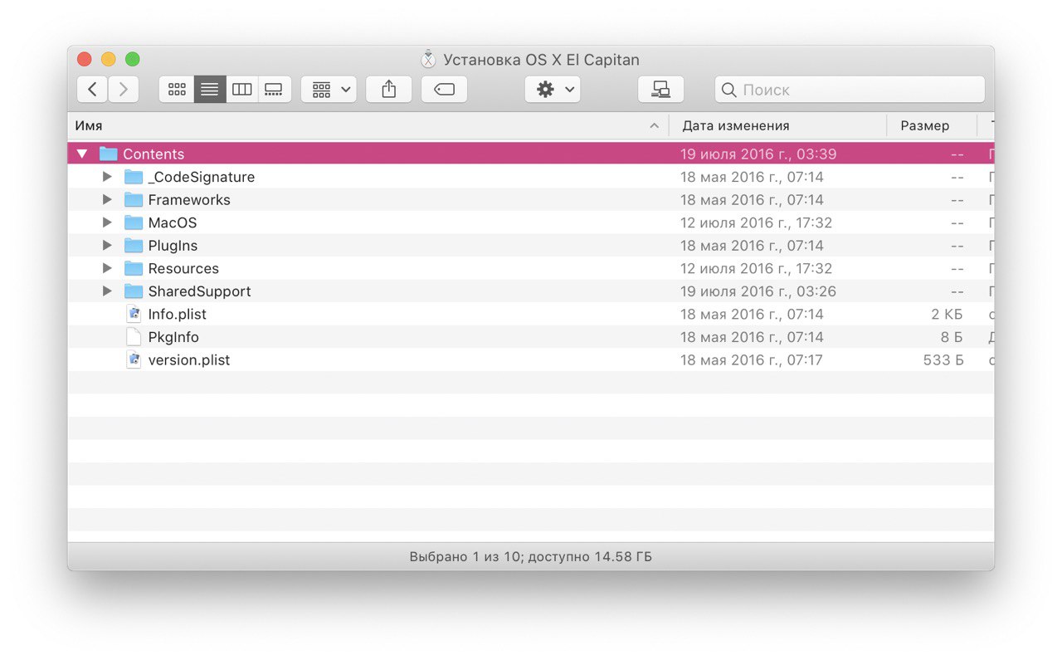1062x660 pixels.
Task: Select the version.plist file name
Action: [x=189, y=359]
